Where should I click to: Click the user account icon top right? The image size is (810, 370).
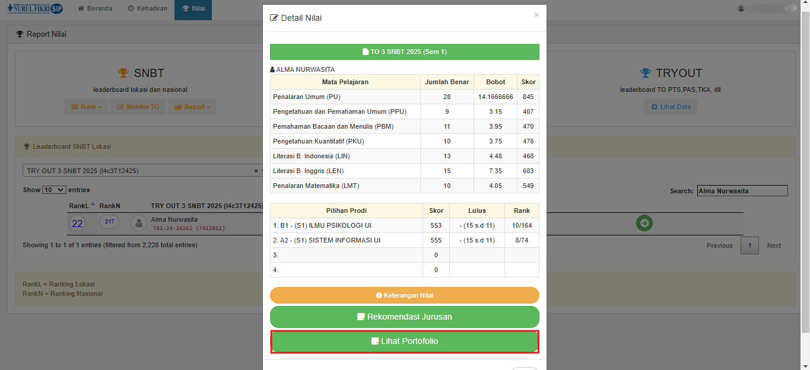click(x=741, y=8)
